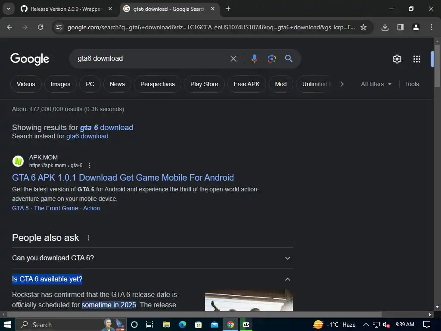Click the horizontal page scrollbar
Viewport: 441px width, 331px height.
[x=194, y=314]
